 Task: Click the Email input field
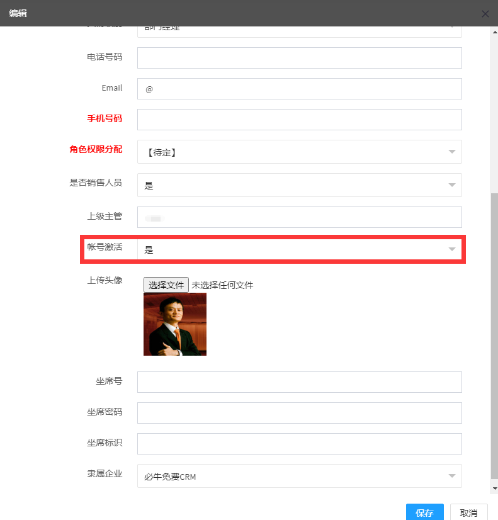pos(300,89)
